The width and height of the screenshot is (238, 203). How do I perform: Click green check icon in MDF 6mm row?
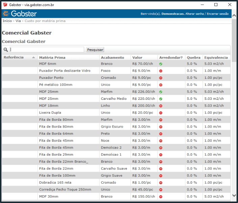(x=161, y=64)
